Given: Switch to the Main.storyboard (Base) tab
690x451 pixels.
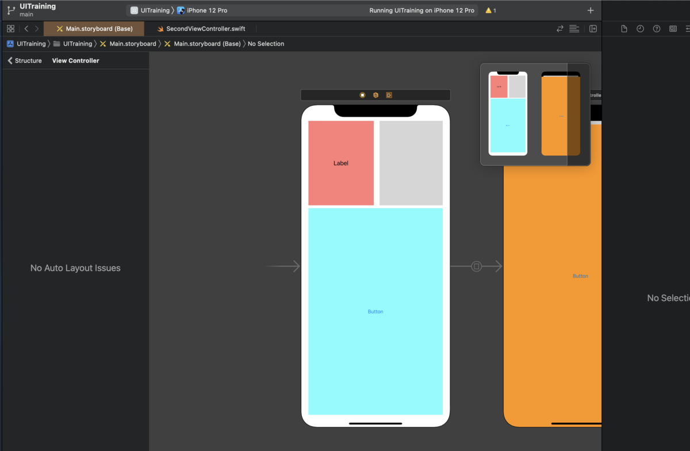Looking at the screenshot, I should tap(94, 29).
